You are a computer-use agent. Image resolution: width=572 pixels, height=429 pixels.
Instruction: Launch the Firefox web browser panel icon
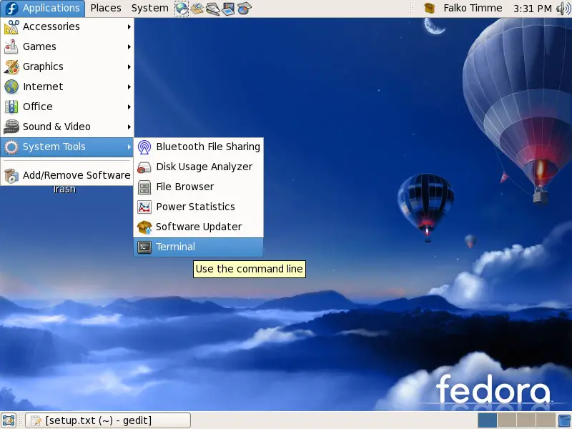[x=182, y=9]
